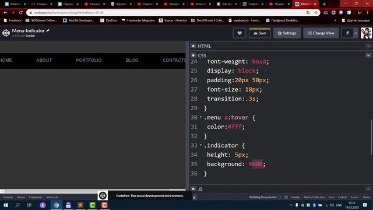Image resolution: width=373 pixels, height=210 pixels.
Task: Click HOME link in preview menu
Action: (5, 60)
